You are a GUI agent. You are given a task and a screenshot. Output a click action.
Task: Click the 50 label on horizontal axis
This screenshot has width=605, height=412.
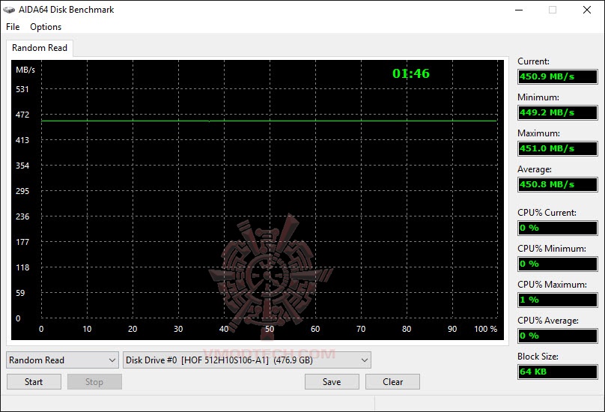270,329
